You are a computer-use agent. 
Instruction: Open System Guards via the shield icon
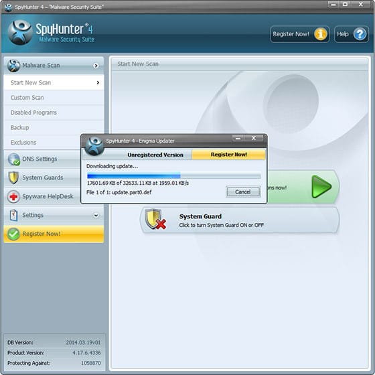coord(13,177)
